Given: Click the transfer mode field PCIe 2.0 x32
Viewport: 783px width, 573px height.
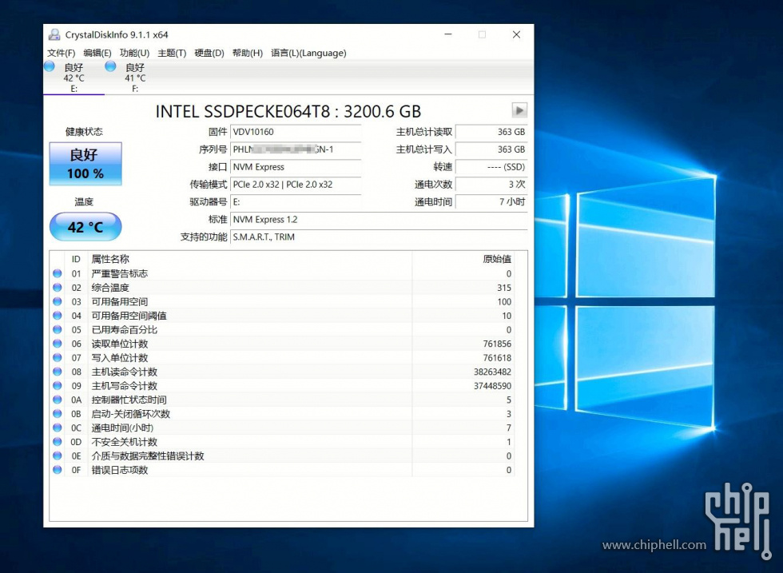Looking at the screenshot, I should (296, 185).
